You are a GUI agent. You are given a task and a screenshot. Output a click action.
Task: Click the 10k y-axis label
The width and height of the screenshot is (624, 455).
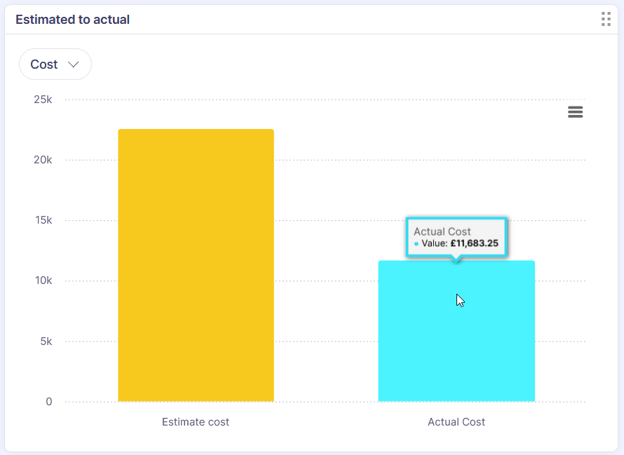pos(43,280)
